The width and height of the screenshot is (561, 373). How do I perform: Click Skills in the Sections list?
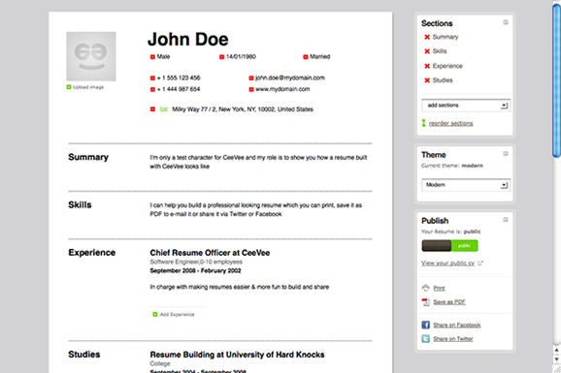[440, 51]
